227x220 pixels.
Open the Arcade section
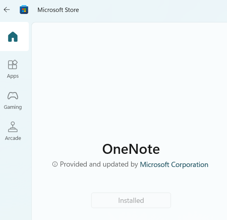[x=13, y=131]
